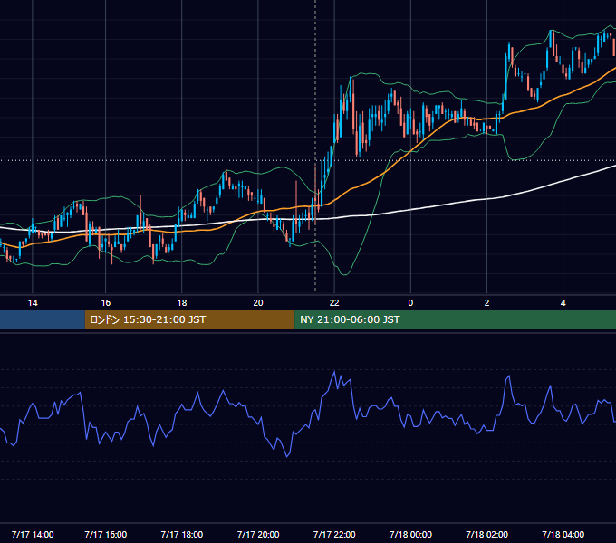Click hour label 22 on price chart axis
Viewport: 616px width, 543px height.
[334, 303]
